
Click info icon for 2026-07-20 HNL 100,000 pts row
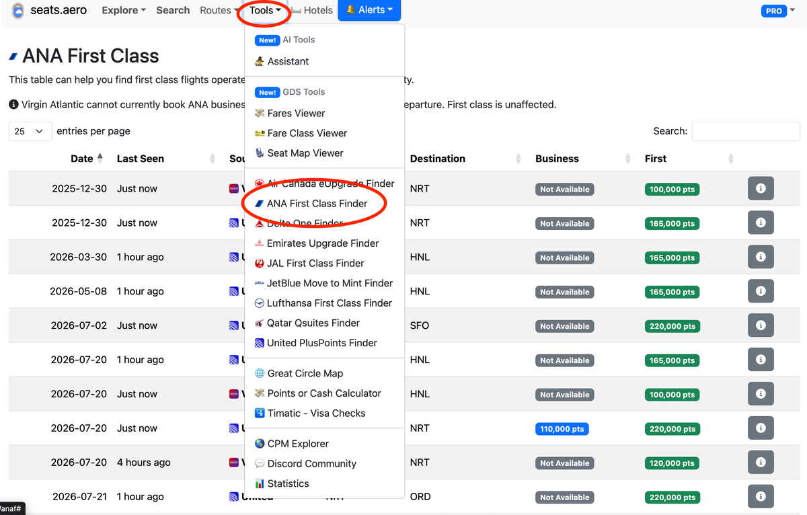(761, 394)
